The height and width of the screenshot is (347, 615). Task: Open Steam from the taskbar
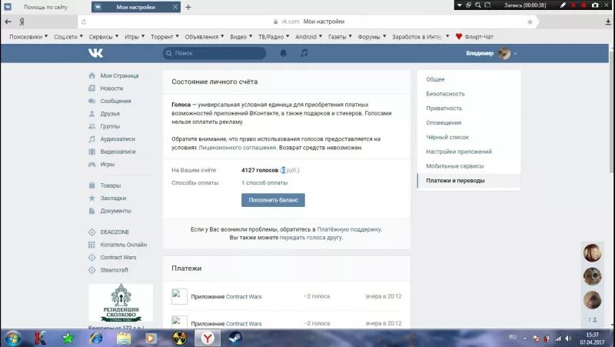point(235,338)
